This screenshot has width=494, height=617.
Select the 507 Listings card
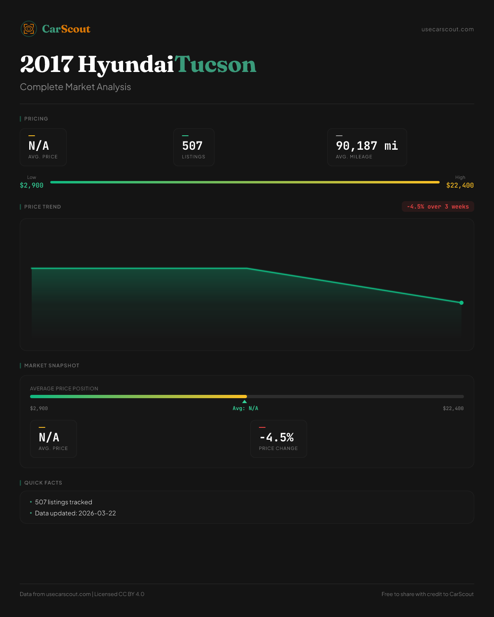click(193, 147)
